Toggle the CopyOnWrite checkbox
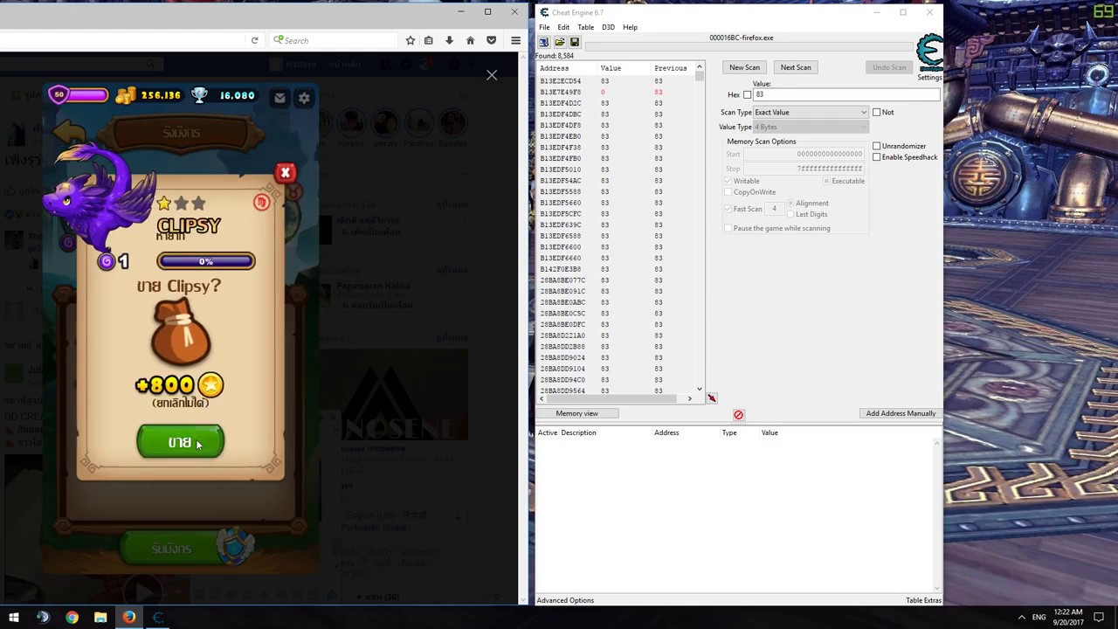The image size is (1118, 629). pyautogui.click(x=728, y=192)
